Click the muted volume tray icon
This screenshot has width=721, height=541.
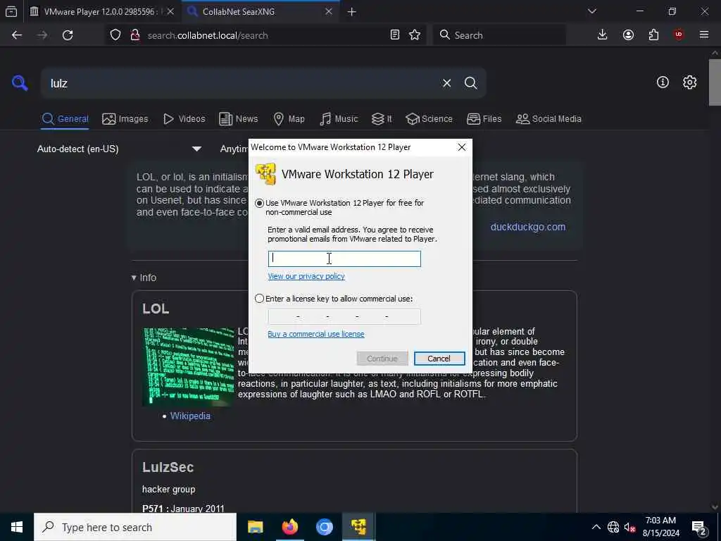pyautogui.click(x=629, y=527)
